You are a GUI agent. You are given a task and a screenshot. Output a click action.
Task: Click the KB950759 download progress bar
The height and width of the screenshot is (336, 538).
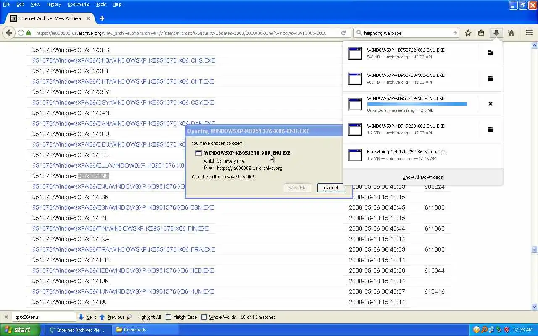click(x=417, y=104)
